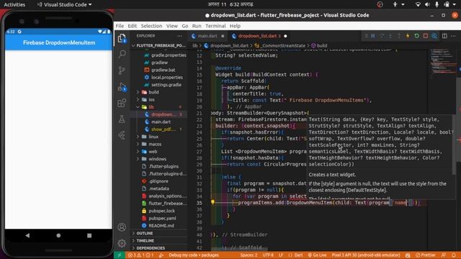Expand the ios folder
Image resolution: width=461 pixels, height=259 pixels.
click(151, 99)
